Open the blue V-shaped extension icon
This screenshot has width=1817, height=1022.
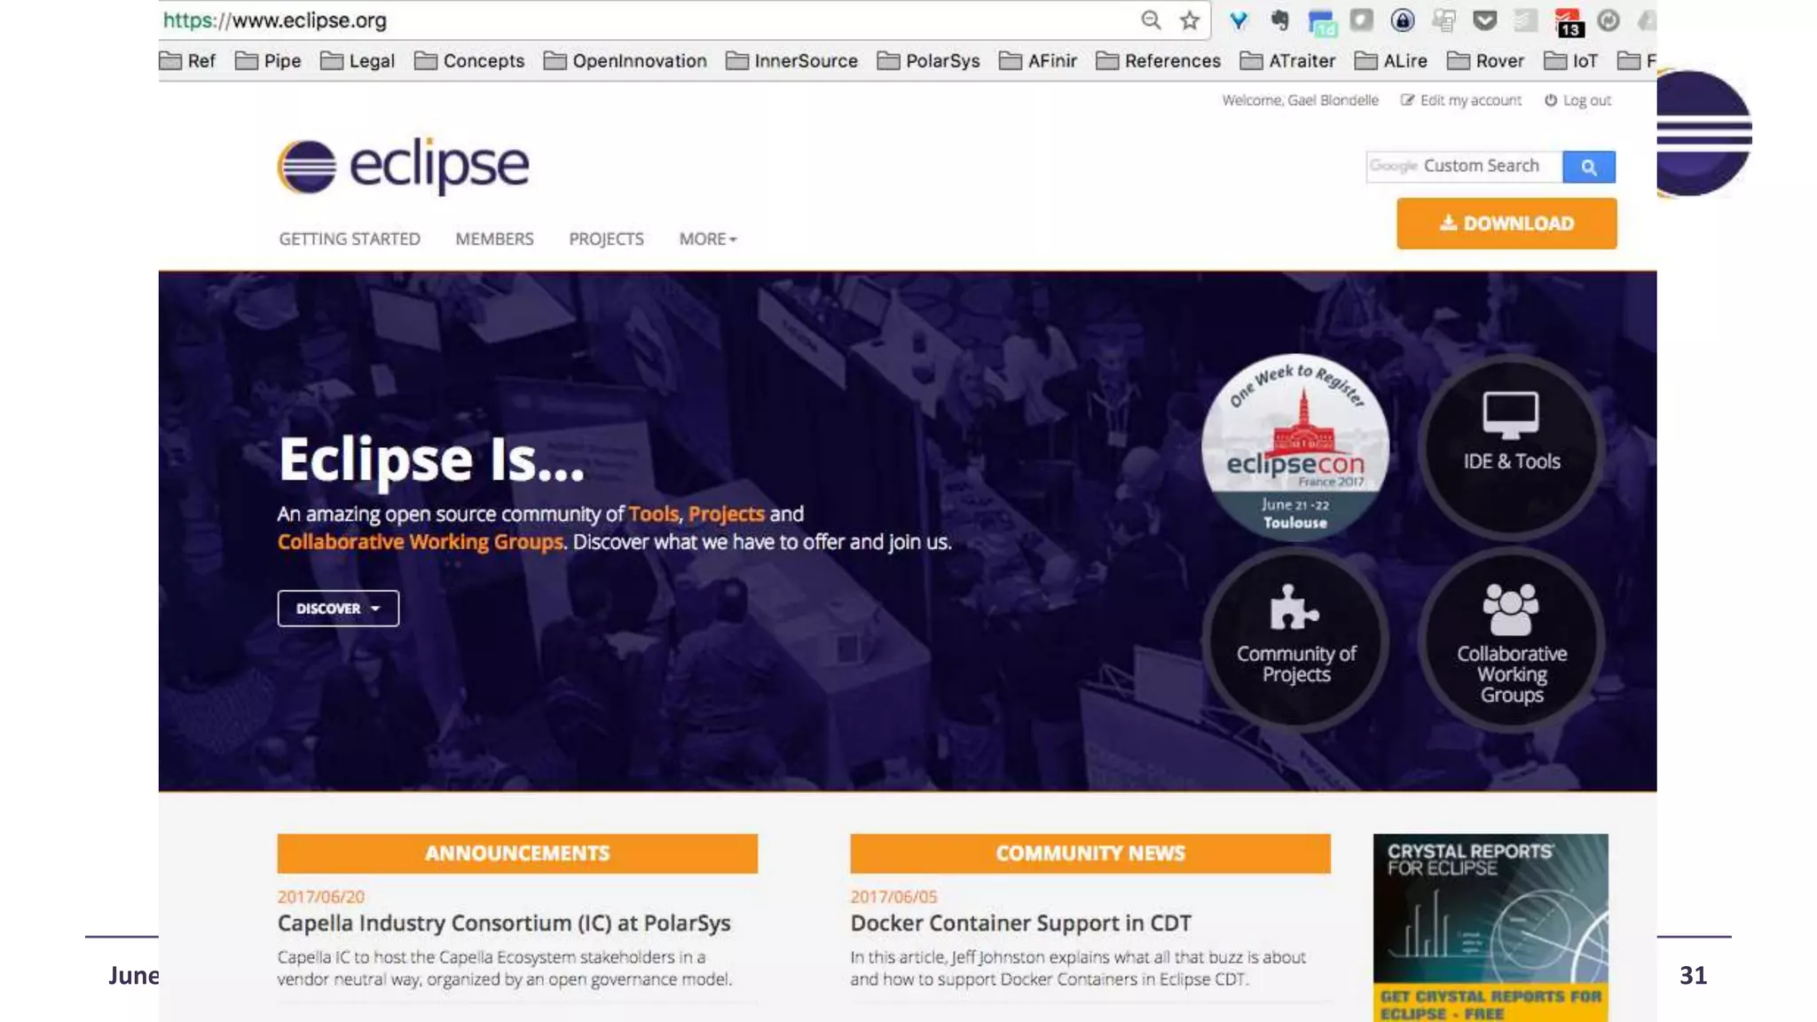click(x=1239, y=20)
